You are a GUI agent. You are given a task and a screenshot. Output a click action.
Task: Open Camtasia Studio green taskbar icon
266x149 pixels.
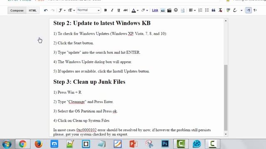click(181, 144)
